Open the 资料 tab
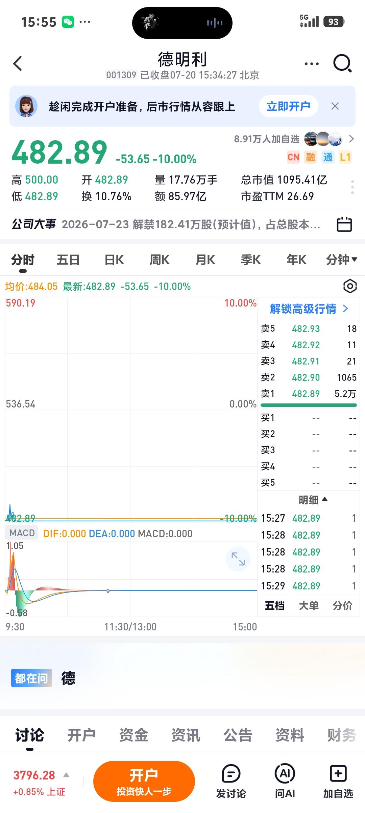This screenshot has height=813, width=365. coord(290,735)
